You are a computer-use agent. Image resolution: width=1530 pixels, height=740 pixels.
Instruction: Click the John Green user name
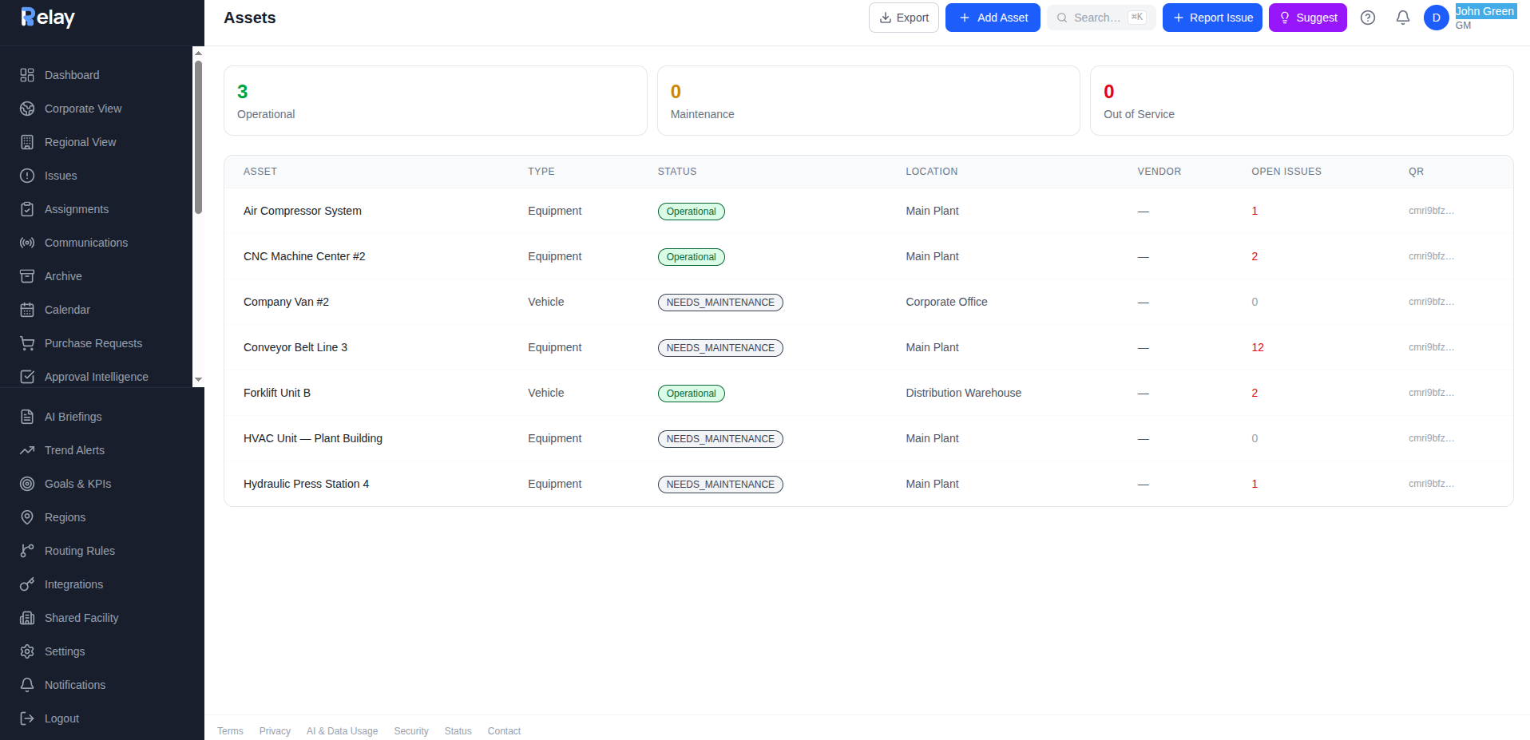point(1485,11)
